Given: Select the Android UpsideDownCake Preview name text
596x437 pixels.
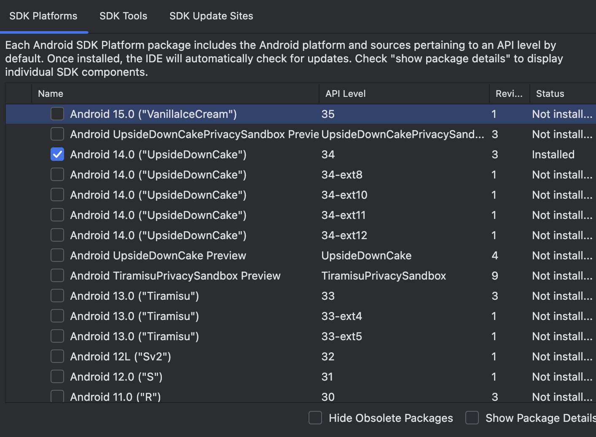Looking at the screenshot, I should (158, 256).
